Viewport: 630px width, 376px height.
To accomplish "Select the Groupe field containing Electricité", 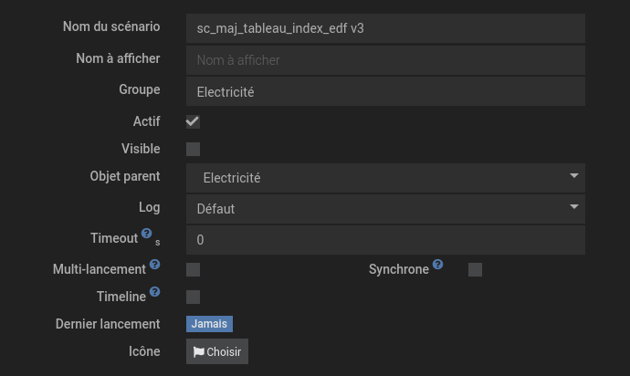I will point(385,91).
